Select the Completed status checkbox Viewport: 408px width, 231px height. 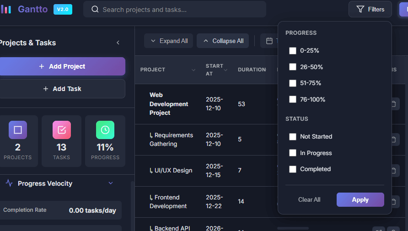tap(293, 169)
